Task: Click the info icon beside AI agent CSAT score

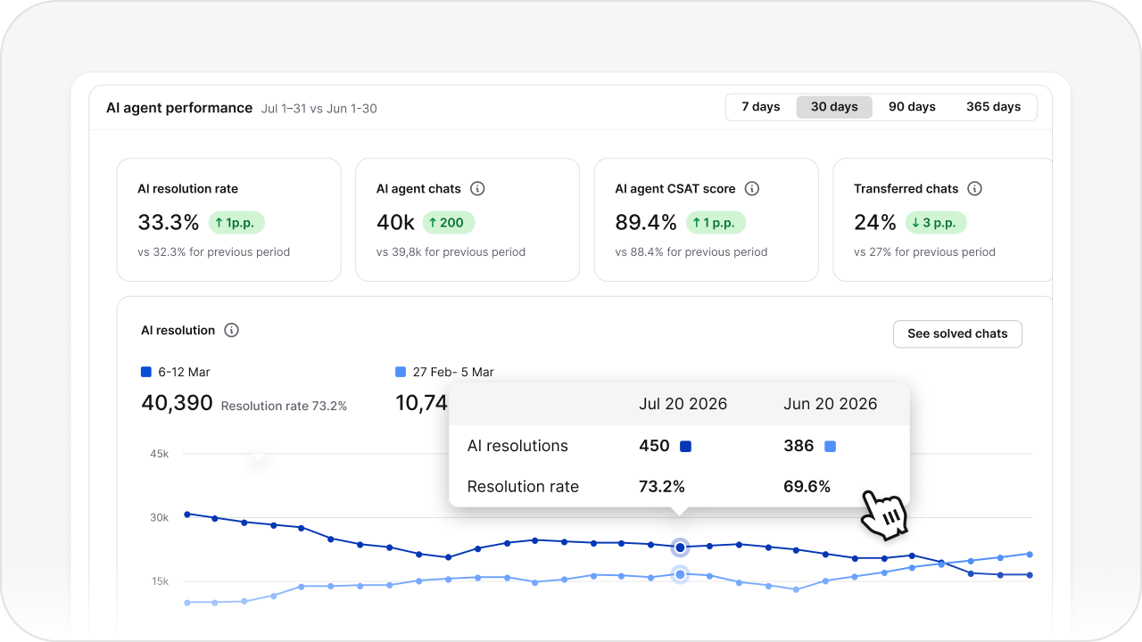Action: (751, 188)
